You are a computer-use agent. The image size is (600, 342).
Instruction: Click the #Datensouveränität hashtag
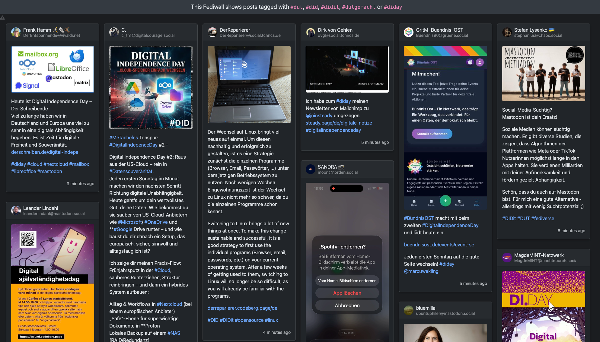point(131,171)
